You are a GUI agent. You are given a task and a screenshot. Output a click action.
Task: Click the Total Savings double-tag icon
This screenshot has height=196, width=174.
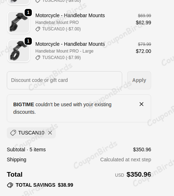pos(10,185)
